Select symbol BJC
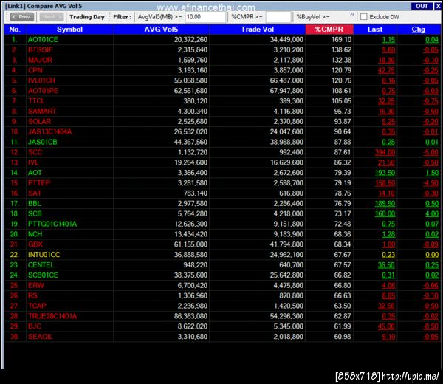The height and width of the screenshot is (384, 443). pos(35,326)
